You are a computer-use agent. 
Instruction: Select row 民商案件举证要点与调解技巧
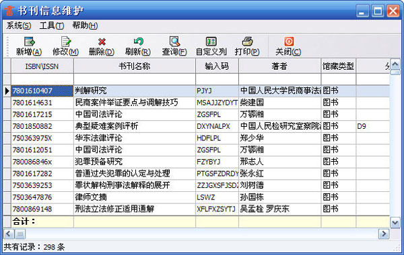135,103
